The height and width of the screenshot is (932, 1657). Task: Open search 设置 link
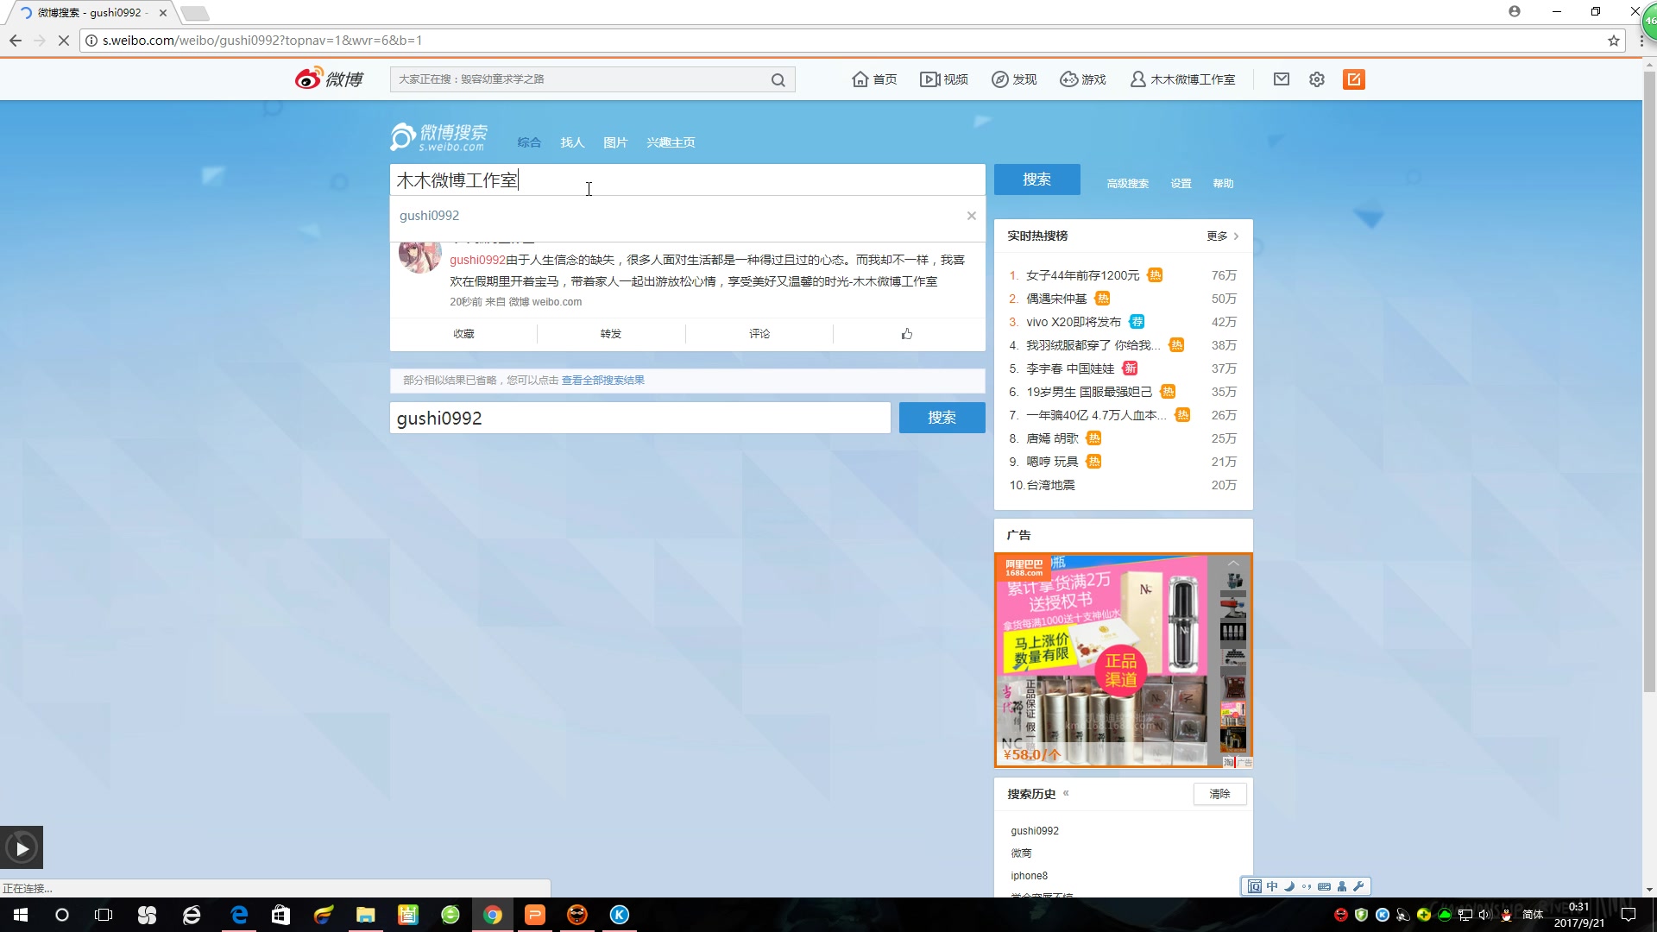tap(1181, 184)
